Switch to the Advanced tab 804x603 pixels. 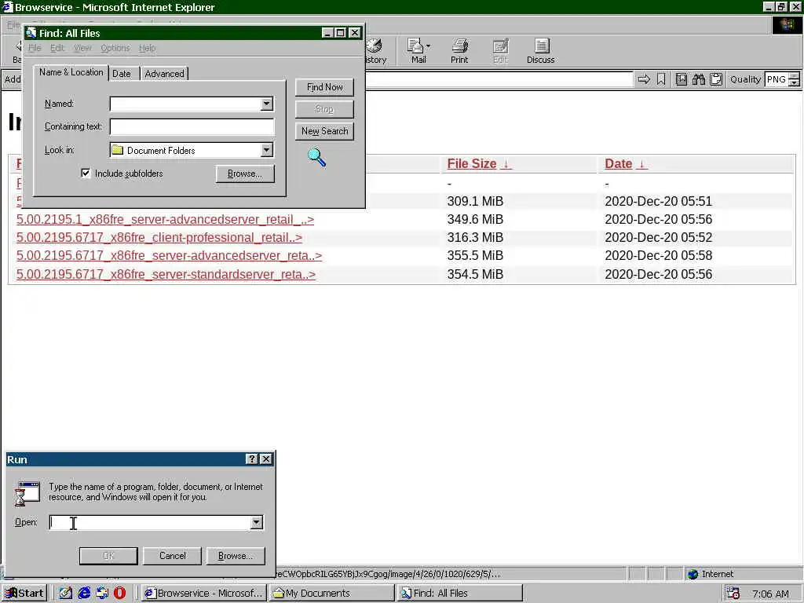164,73
